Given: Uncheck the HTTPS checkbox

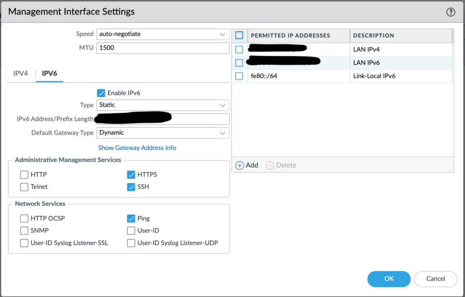Looking at the screenshot, I should coord(131,175).
